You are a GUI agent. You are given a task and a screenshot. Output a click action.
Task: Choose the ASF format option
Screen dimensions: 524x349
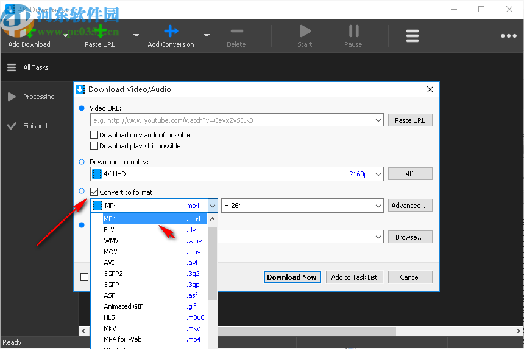click(155, 295)
